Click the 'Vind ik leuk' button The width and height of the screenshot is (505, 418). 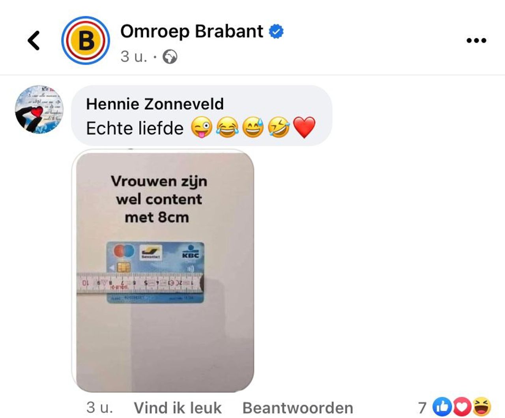pyautogui.click(x=178, y=408)
